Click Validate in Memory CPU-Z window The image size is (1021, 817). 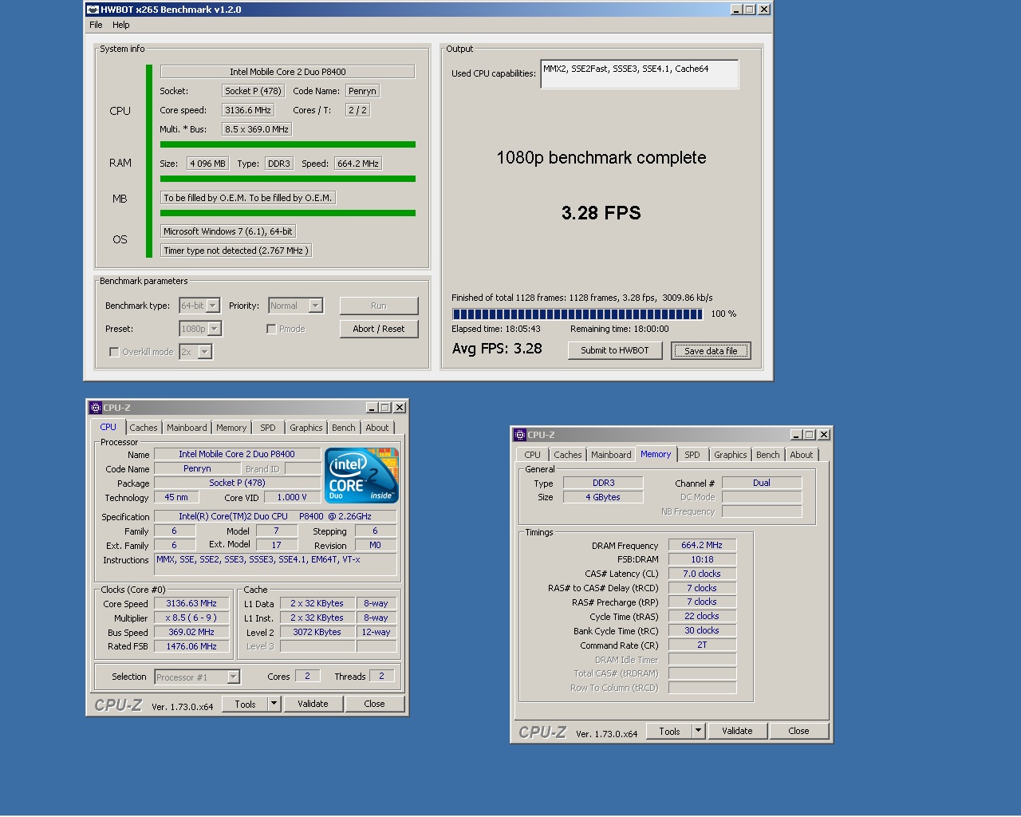(x=737, y=731)
